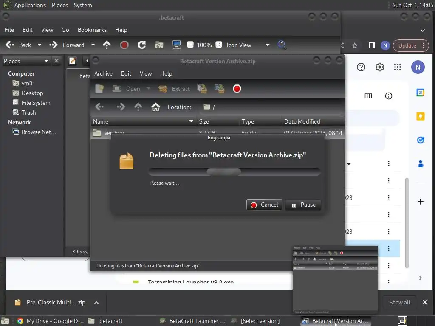
Task: Expand Pre-Classic Multi zip download options
Action: 96,302
